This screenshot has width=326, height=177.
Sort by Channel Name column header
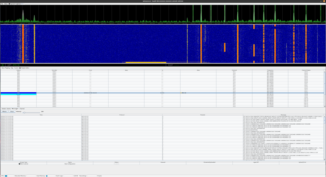[306, 70]
